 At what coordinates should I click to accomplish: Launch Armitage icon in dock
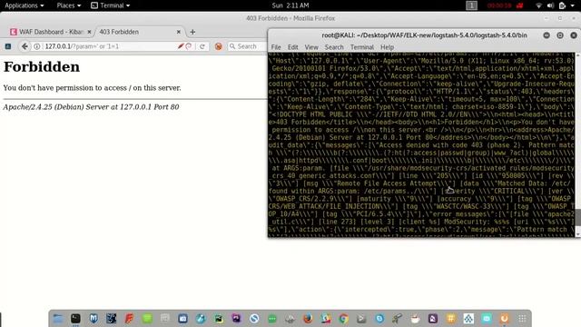coord(111,319)
